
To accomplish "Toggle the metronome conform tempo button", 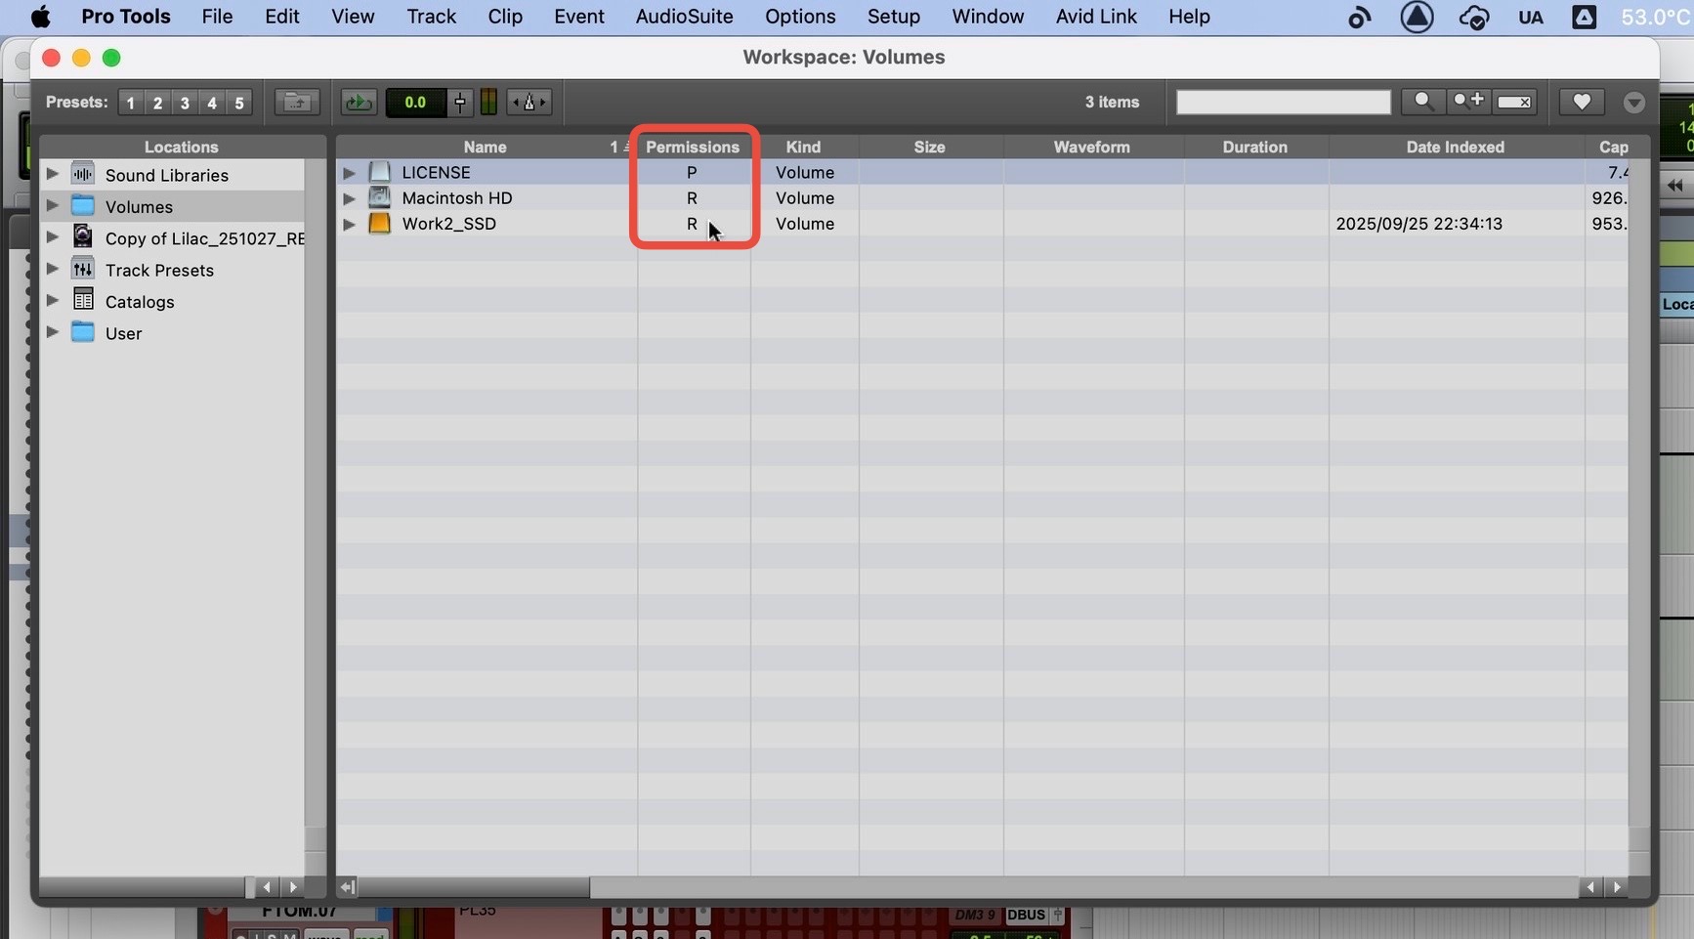I will [529, 102].
